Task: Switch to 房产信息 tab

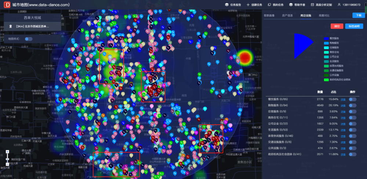Action: pos(287,15)
